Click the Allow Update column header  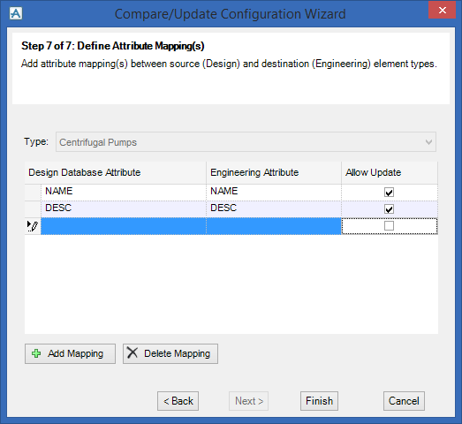click(390, 172)
